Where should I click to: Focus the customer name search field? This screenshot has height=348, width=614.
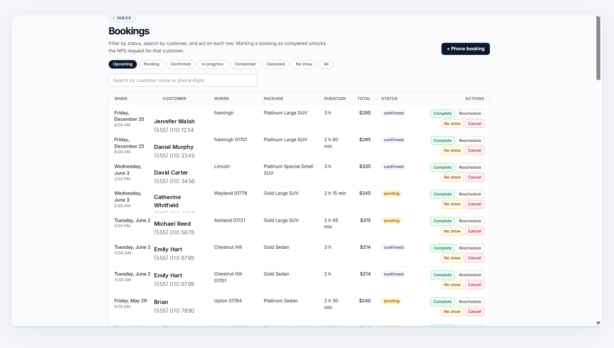(x=183, y=80)
